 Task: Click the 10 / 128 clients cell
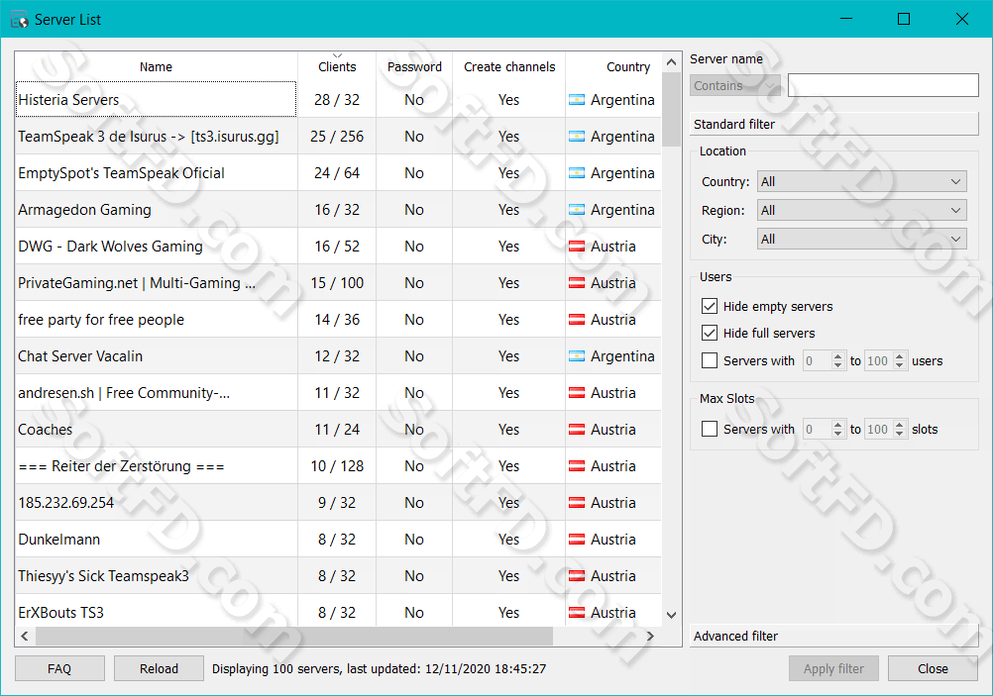337,466
